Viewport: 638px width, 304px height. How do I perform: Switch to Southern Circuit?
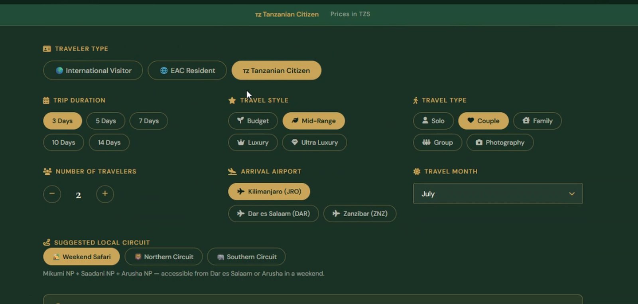pos(246,257)
